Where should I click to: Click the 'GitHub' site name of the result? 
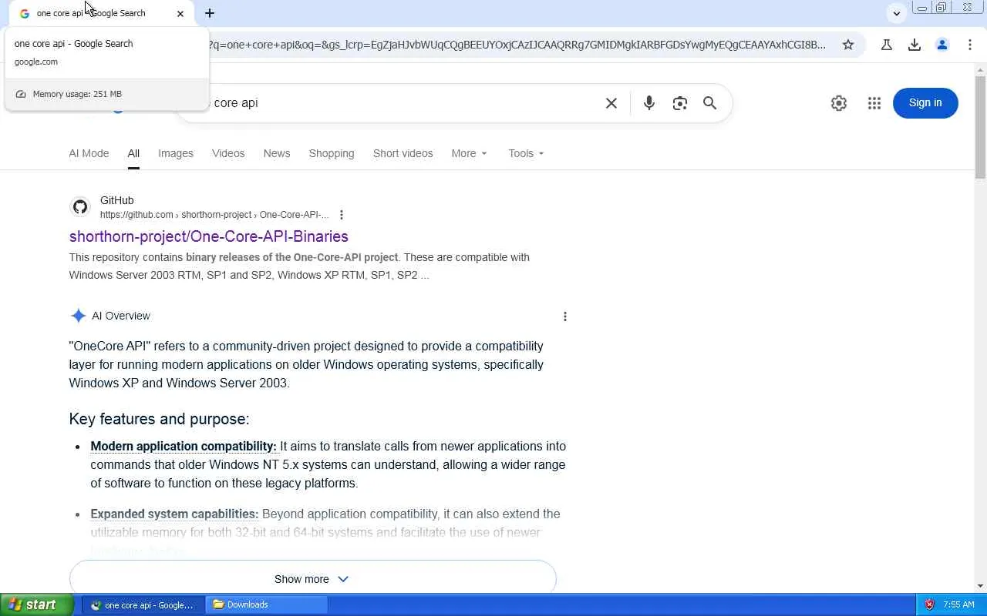click(x=117, y=200)
